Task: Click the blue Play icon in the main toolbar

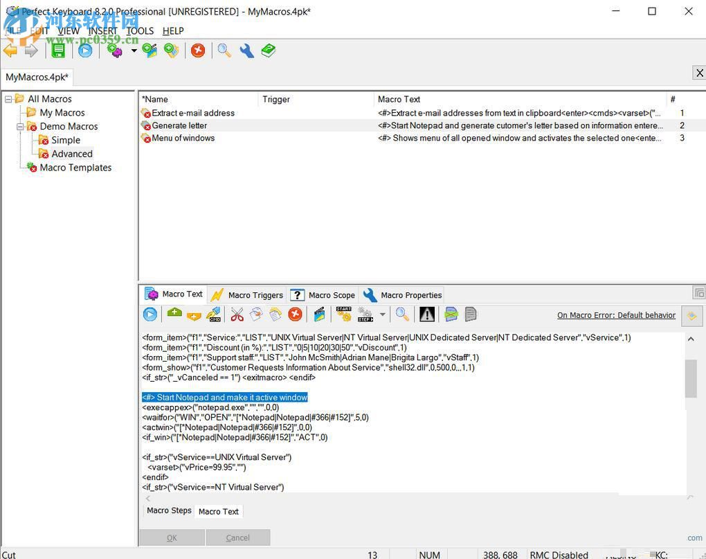Action: click(85, 51)
